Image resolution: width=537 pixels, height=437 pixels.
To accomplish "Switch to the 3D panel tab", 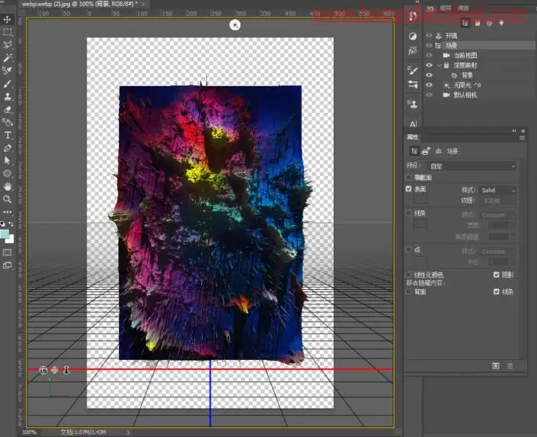I will [x=430, y=8].
